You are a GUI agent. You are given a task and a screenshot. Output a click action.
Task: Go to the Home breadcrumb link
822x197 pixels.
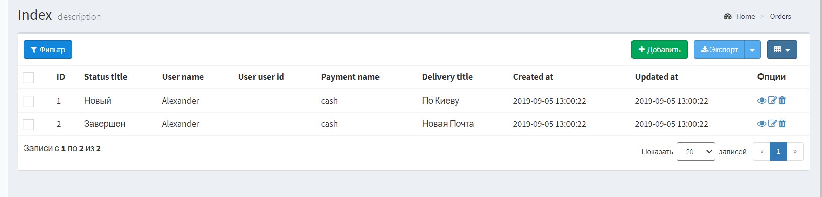pyautogui.click(x=745, y=16)
